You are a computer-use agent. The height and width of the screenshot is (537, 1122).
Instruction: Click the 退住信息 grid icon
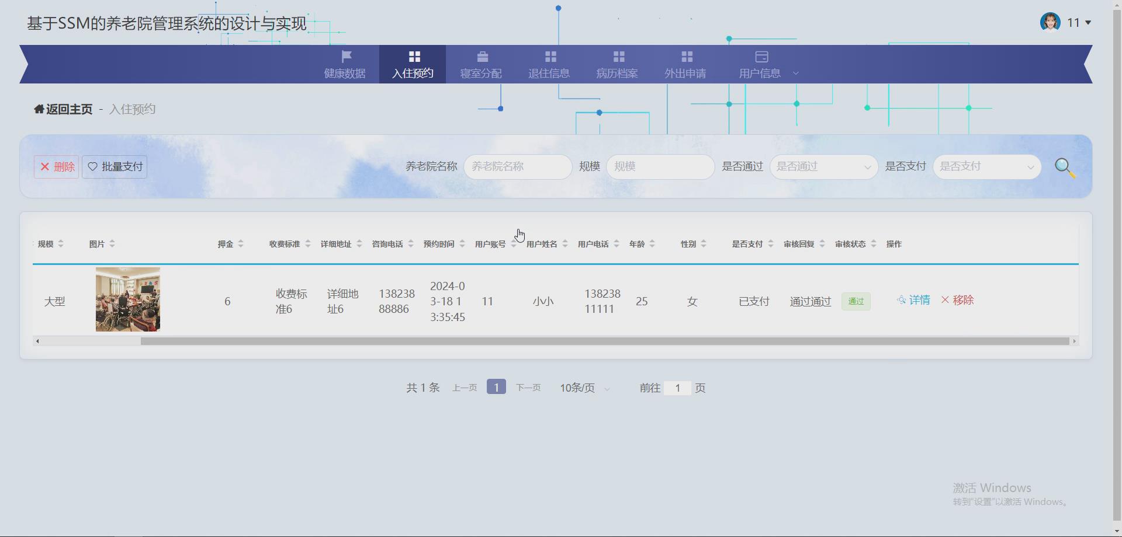coord(549,57)
